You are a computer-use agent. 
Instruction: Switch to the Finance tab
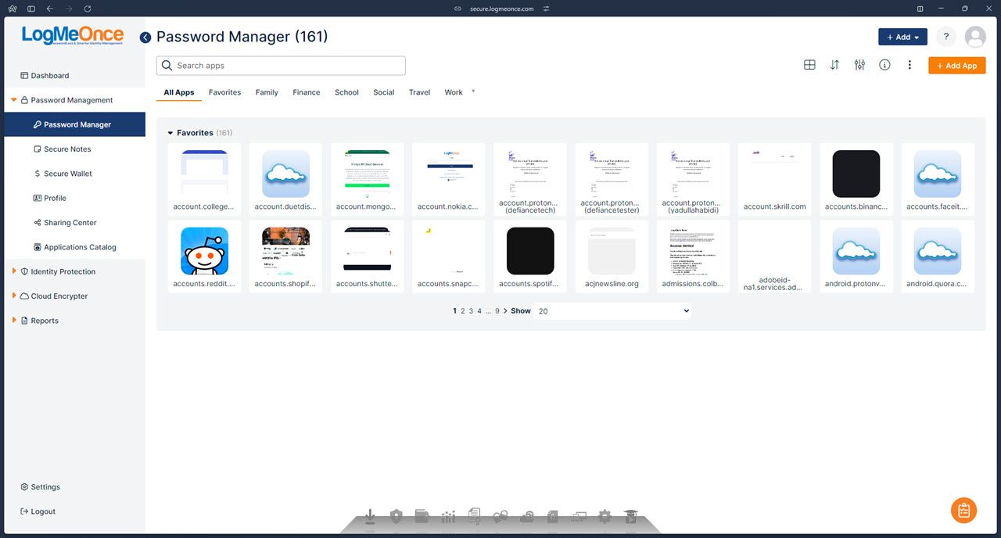point(306,92)
